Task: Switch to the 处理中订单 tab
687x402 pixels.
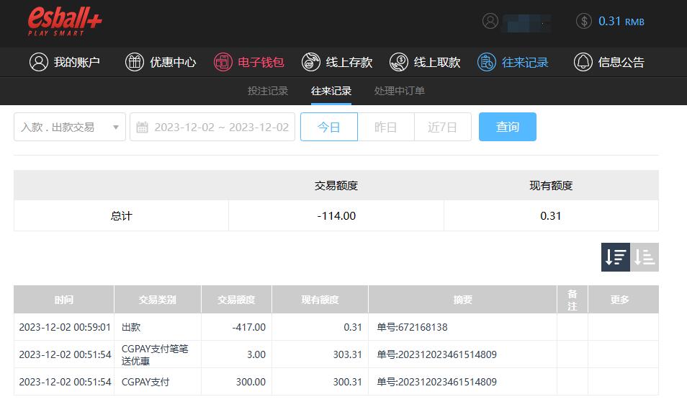Action: (400, 91)
